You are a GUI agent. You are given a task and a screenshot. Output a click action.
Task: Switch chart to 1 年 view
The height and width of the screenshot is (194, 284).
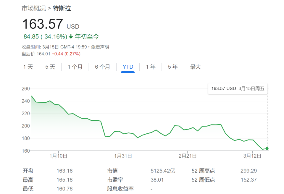coord(151,67)
